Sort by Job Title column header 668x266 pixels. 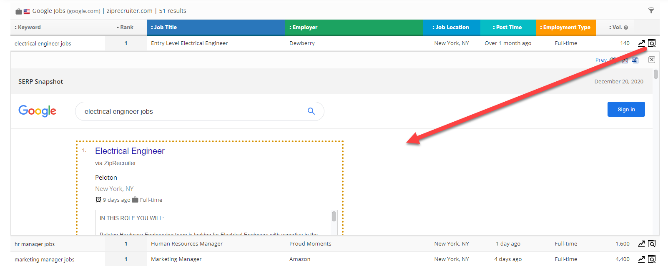(x=165, y=28)
